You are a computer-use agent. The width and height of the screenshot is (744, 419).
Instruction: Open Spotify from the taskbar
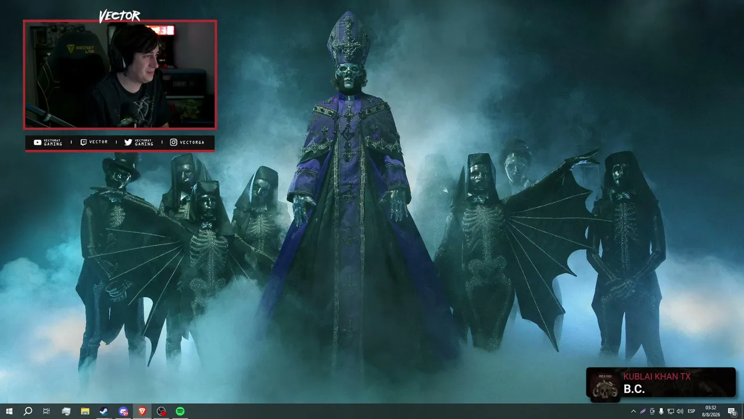coord(180,411)
